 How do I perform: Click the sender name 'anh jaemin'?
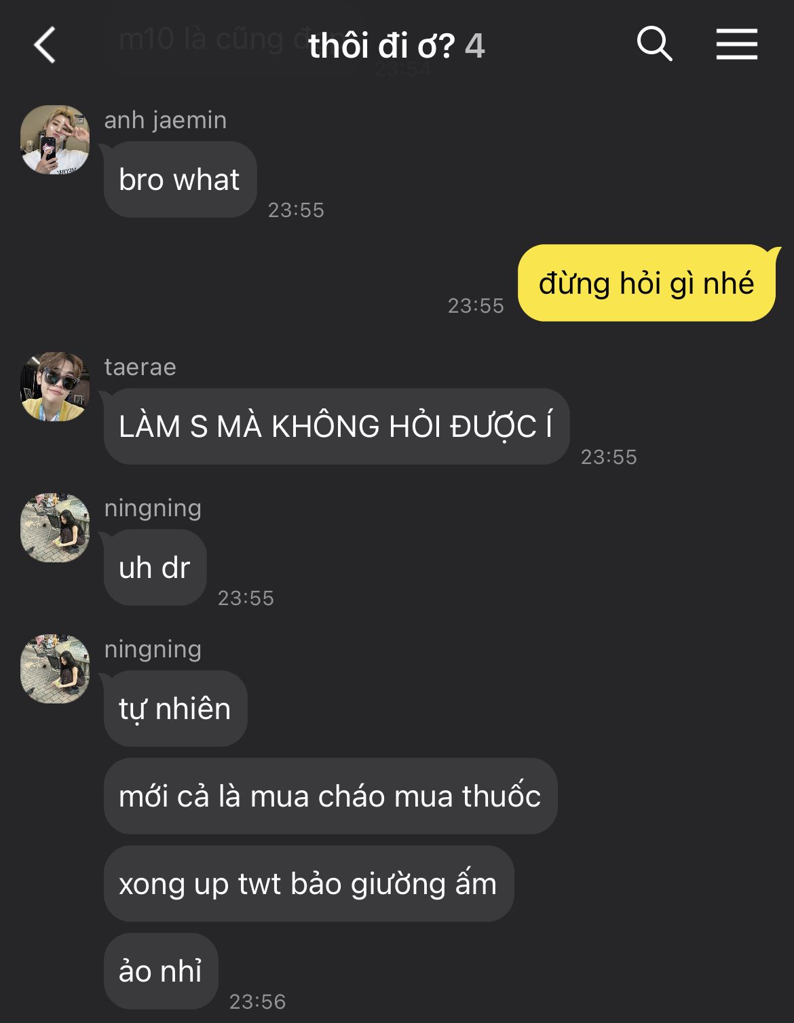(166, 120)
